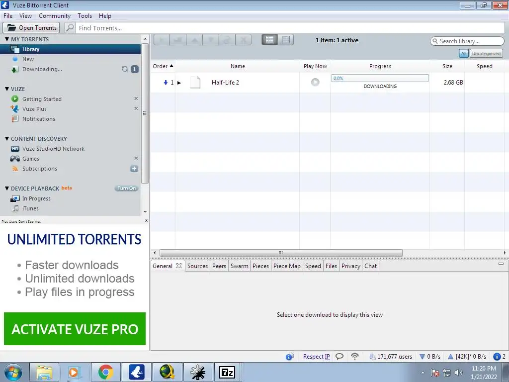The image size is (509, 382).
Task: Sort by the Order column header
Action: click(163, 66)
